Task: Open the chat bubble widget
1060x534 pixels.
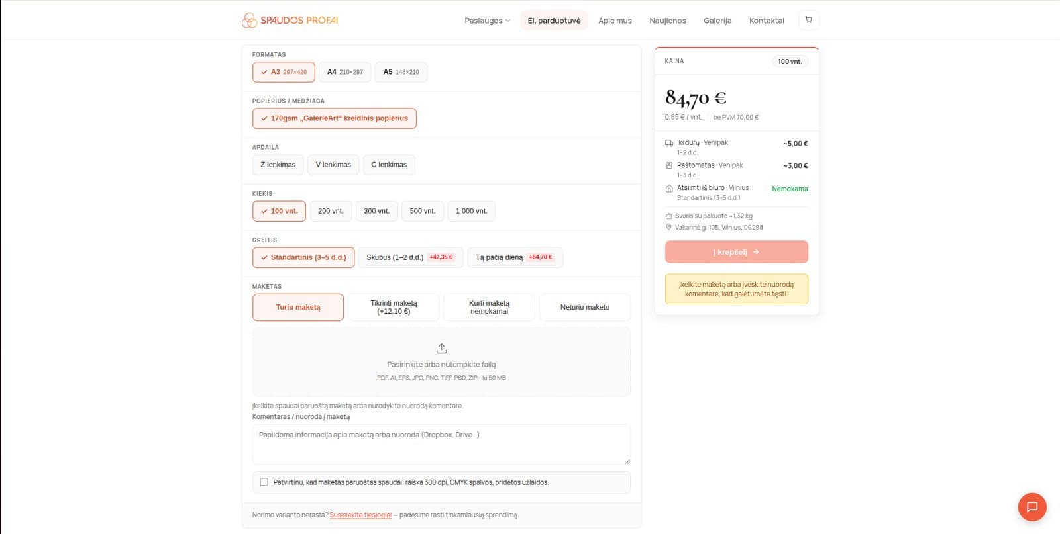Action: 1032,507
